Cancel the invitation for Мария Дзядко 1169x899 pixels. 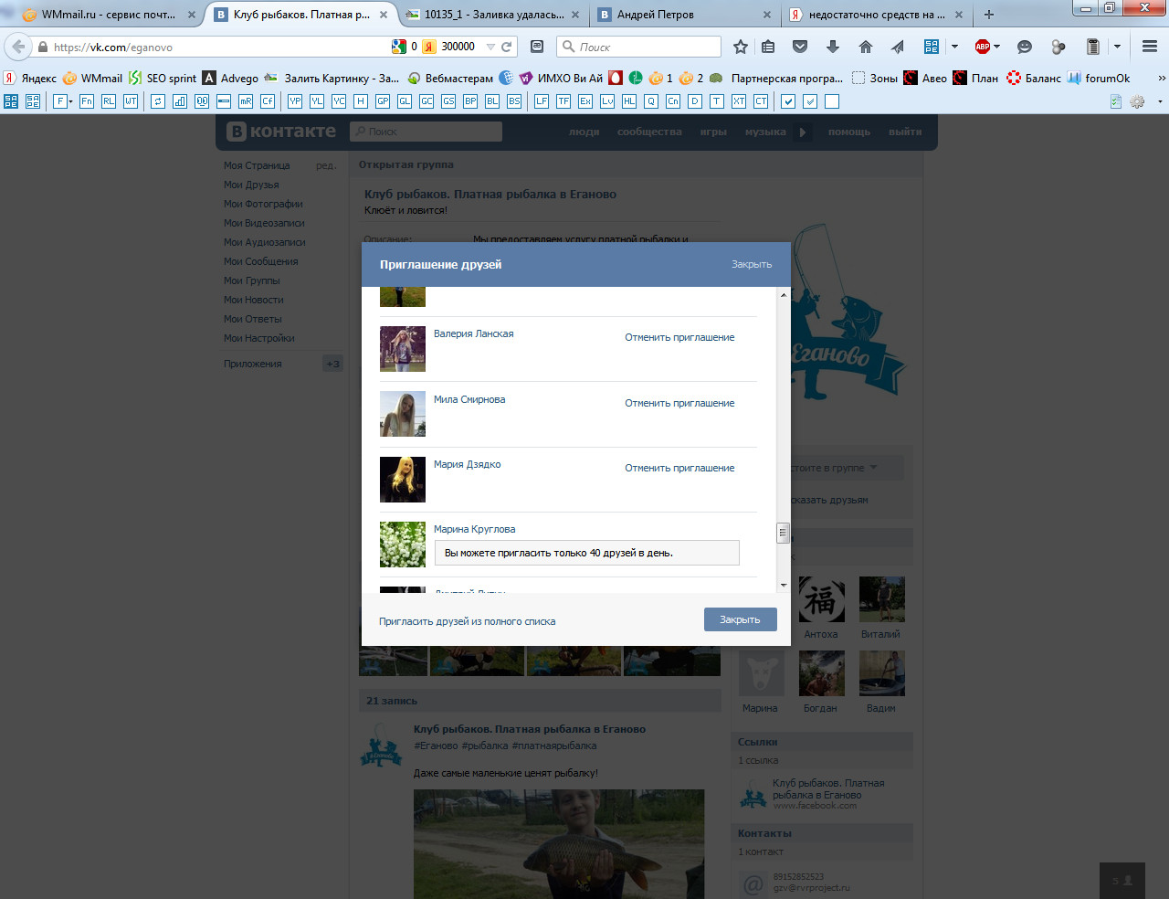(679, 468)
